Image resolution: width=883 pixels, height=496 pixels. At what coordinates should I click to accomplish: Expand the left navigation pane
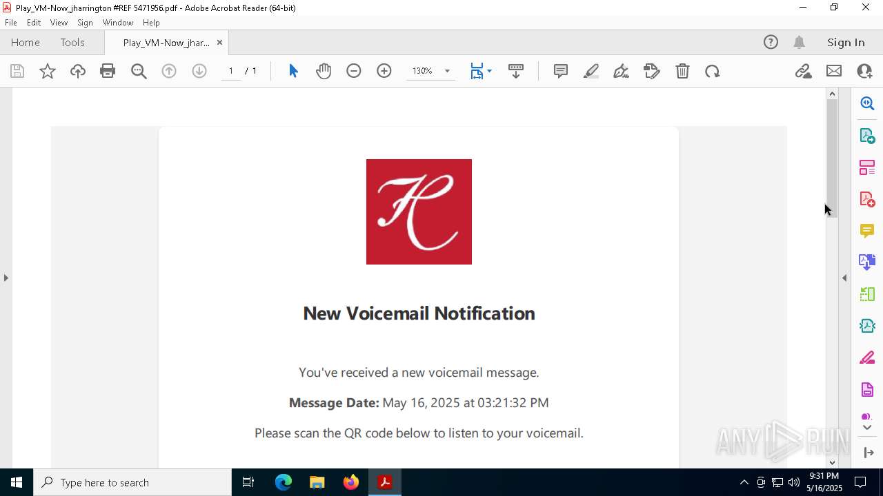tap(6, 278)
